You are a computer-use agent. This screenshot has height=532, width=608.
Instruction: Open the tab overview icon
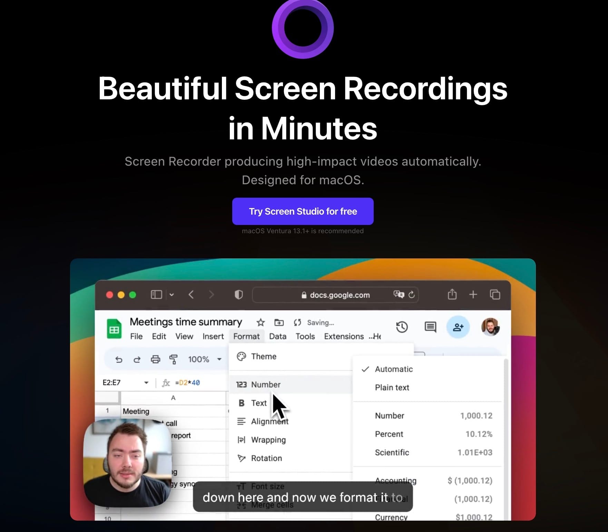pos(495,294)
